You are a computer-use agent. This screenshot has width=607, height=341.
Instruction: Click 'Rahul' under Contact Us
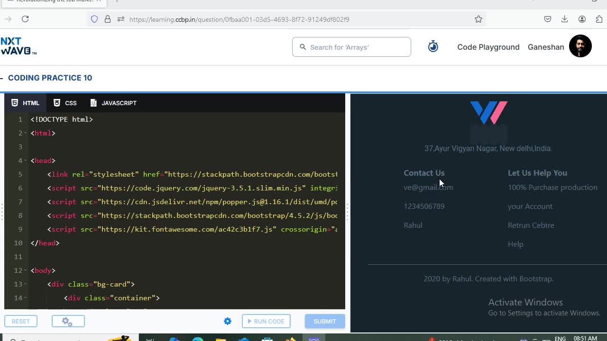[x=413, y=225]
